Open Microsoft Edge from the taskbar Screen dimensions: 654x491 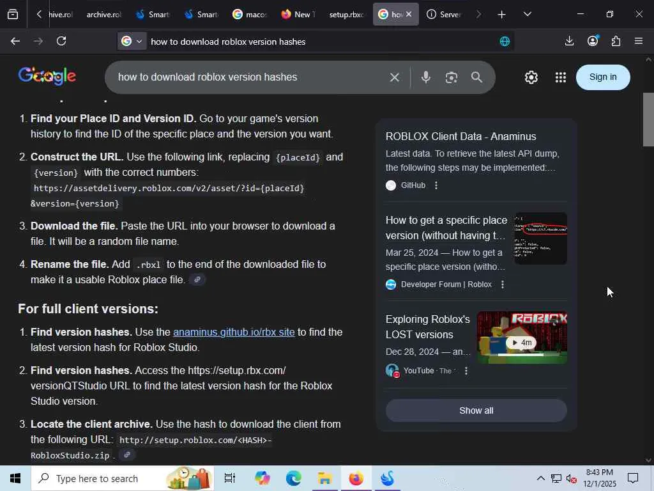[294, 478]
